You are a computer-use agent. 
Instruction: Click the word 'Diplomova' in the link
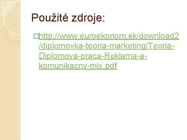tap(58, 56)
